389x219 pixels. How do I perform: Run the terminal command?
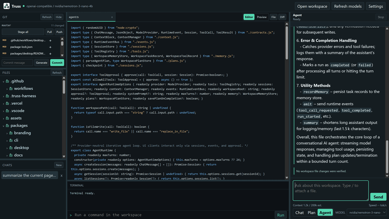tap(281, 215)
